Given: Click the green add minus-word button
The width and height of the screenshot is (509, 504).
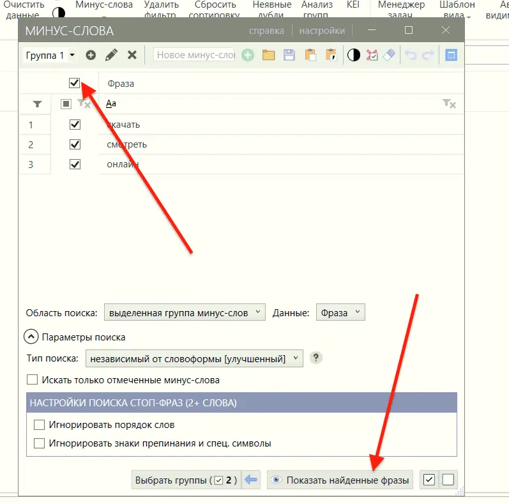Looking at the screenshot, I should [x=248, y=55].
